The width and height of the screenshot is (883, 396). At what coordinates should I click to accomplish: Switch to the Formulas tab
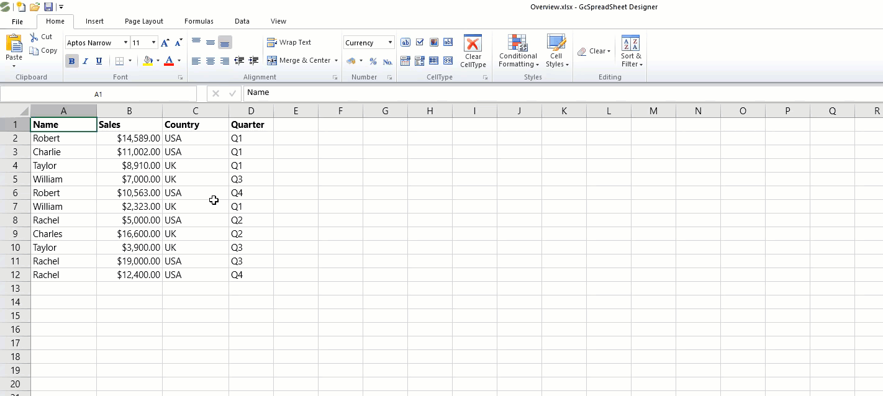pos(199,21)
